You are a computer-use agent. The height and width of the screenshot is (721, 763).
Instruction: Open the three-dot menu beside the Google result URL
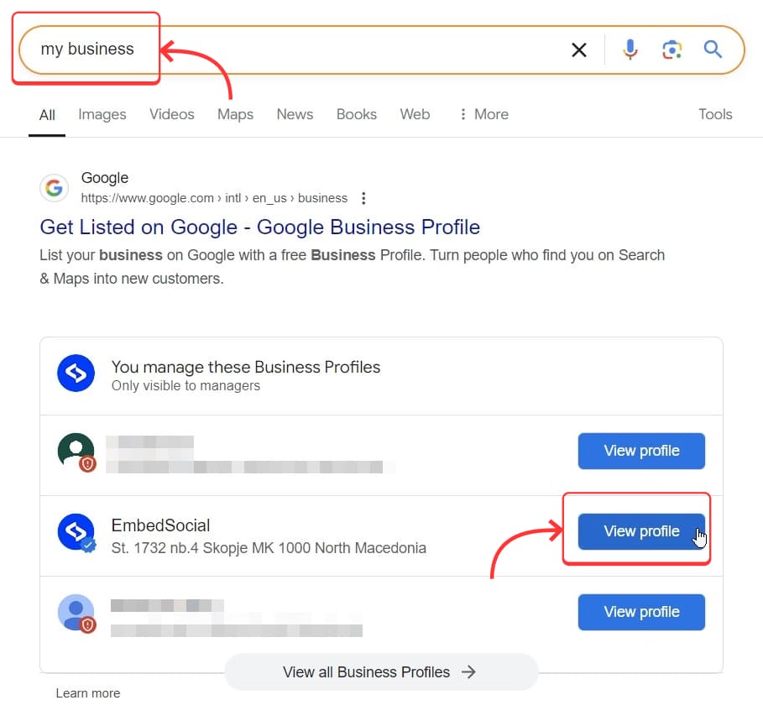pyautogui.click(x=363, y=198)
